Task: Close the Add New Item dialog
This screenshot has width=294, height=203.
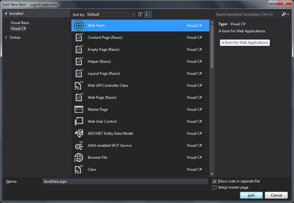Action: pyautogui.click(x=285, y=3)
